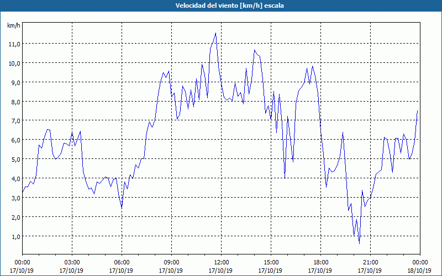Click the 15:00 time axis label
The height and width of the screenshot is (276, 442).
[271, 263]
